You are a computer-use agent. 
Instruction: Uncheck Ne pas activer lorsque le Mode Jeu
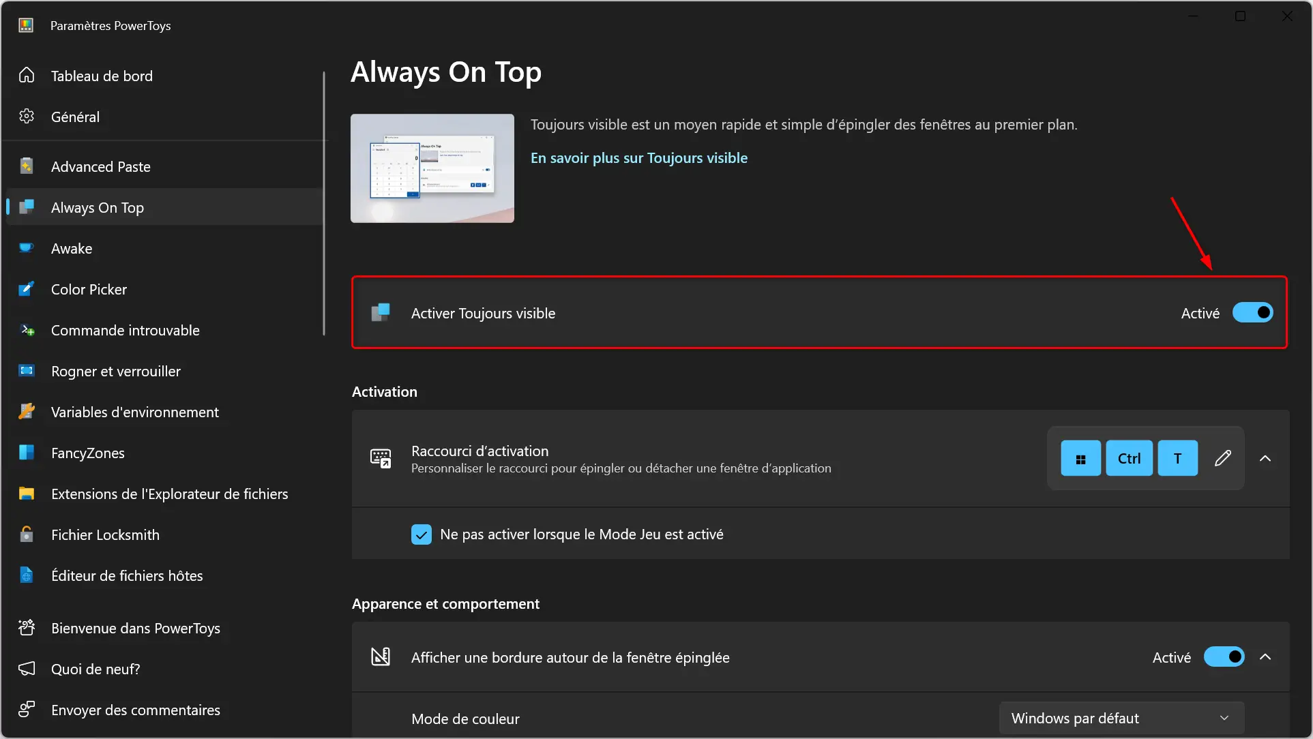(422, 534)
